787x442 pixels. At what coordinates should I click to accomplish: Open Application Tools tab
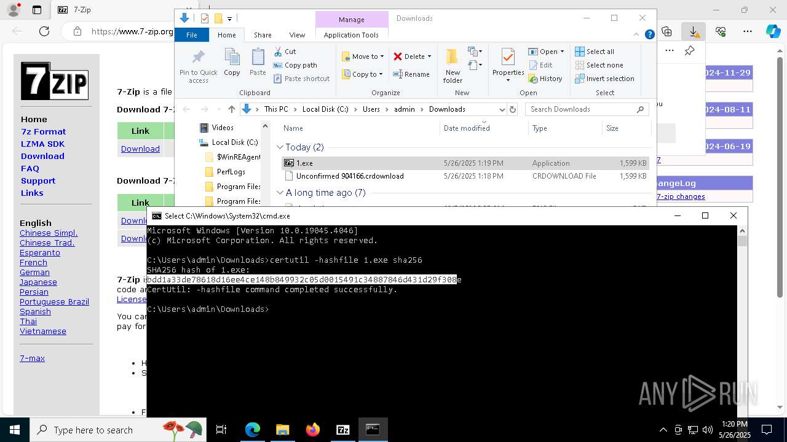point(351,35)
